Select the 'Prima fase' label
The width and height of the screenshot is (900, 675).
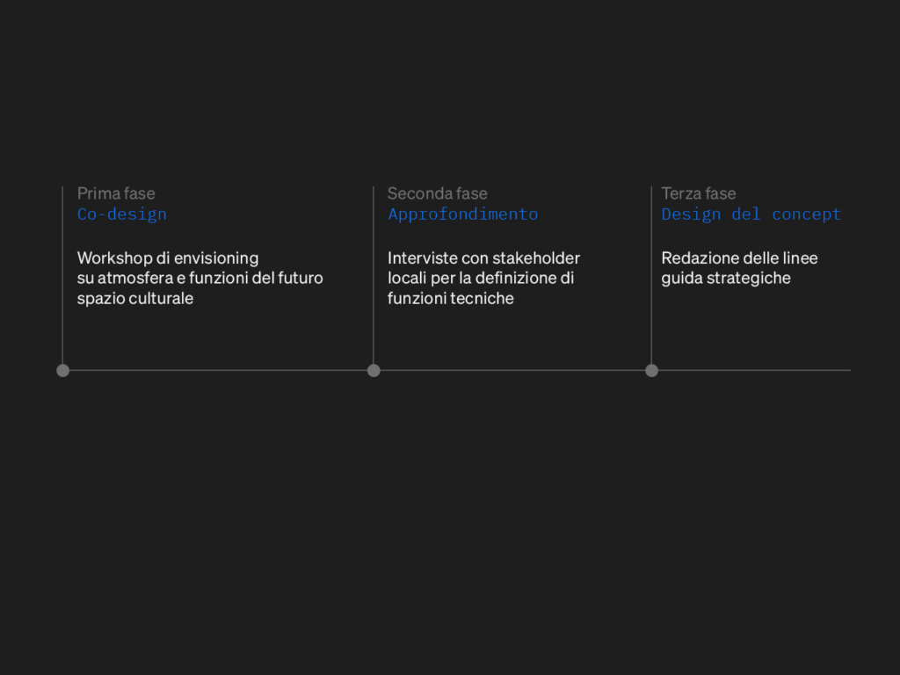(x=116, y=193)
